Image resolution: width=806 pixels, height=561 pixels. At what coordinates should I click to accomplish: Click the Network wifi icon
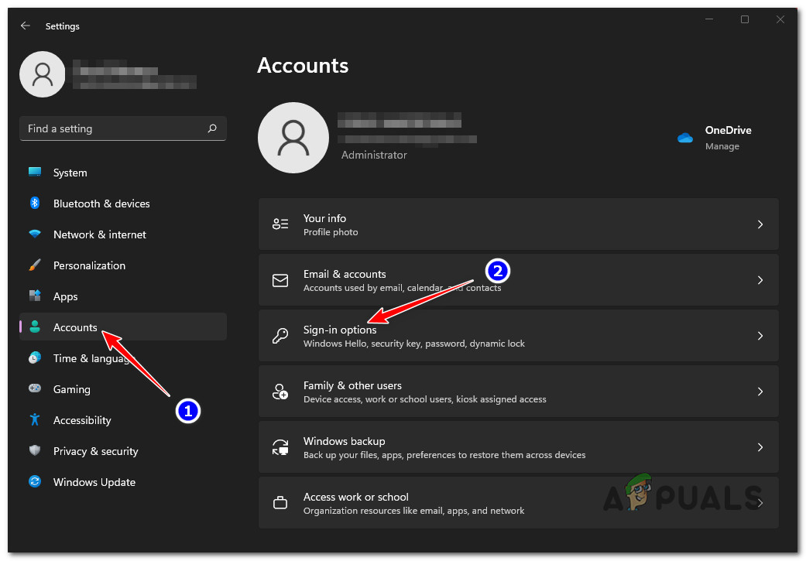click(x=35, y=234)
